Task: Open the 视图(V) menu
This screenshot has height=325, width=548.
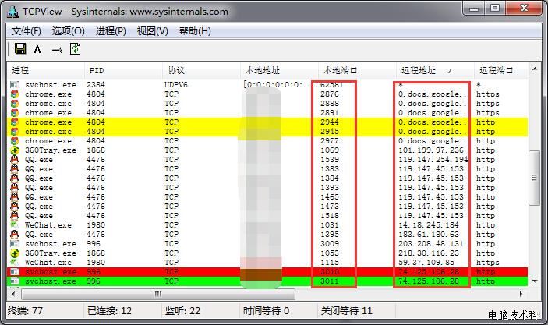Action: pyautogui.click(x=152, y=31)
